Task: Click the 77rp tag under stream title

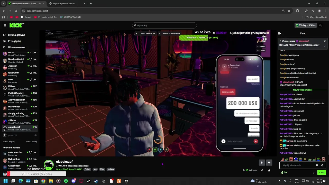Action: point(102,169)
